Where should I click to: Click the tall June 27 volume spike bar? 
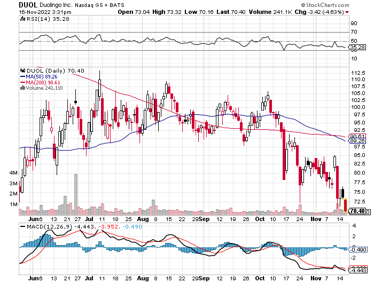[x=76, y=195]
